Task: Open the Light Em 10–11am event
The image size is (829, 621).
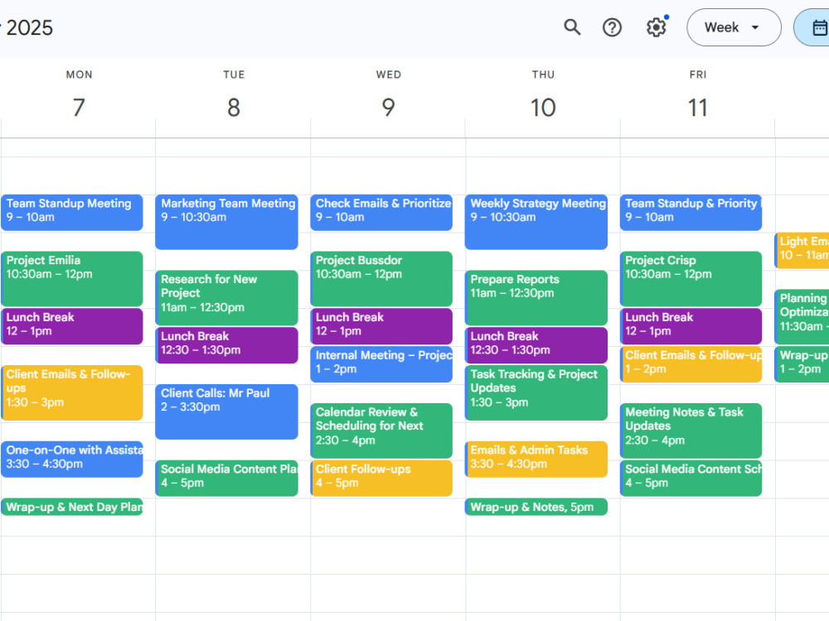Action: point(802,250)
